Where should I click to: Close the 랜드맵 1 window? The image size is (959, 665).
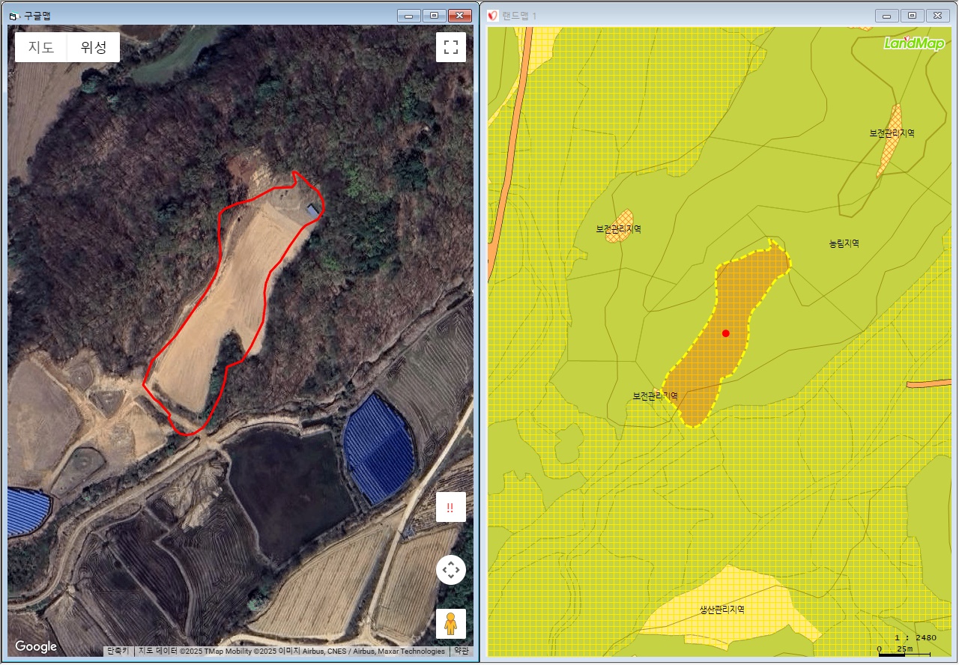[937, 16]
